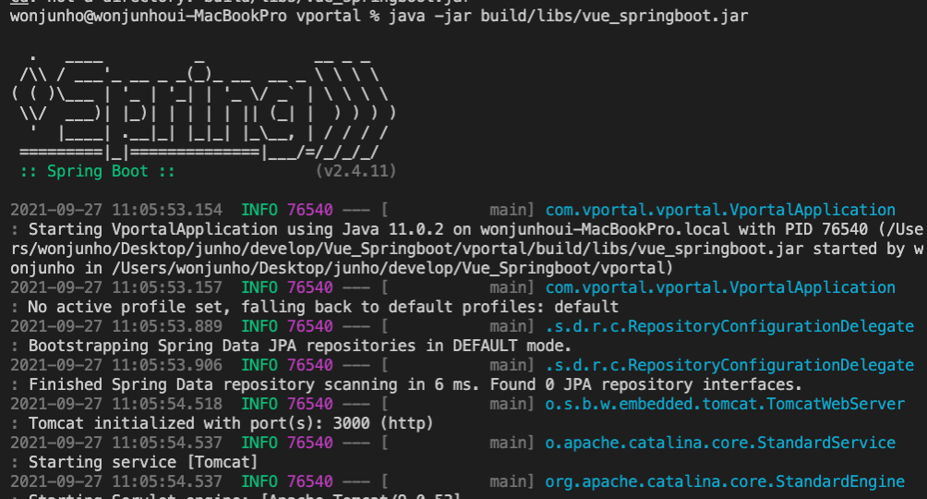
Task: Click the shell prompt "wonjunho@wonjunhoui-MacBookPro"
Action: point(149,16)
